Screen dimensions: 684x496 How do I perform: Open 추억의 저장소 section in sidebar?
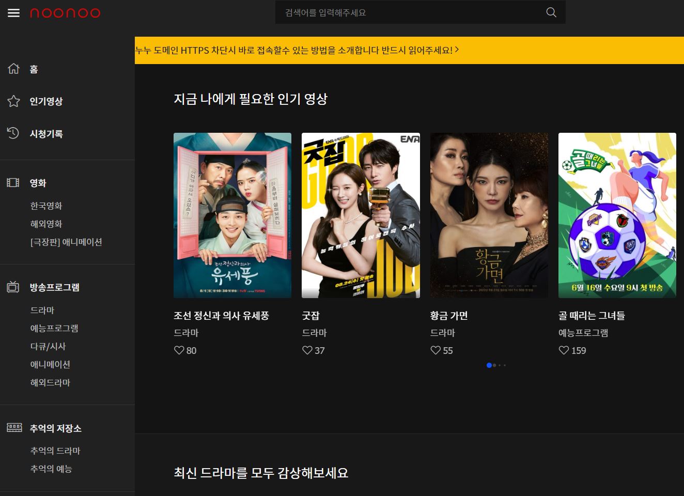55,428
